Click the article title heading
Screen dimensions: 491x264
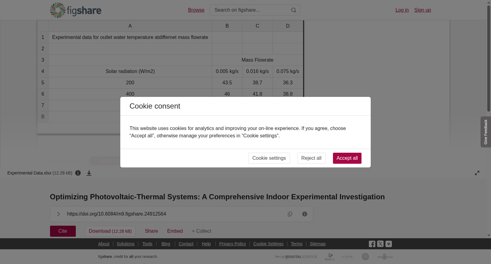click(x=217, y=197)
